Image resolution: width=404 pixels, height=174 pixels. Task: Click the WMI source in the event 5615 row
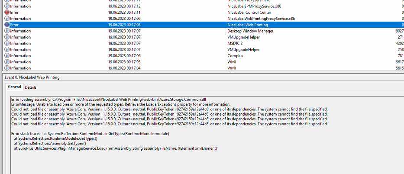(232, 68)
